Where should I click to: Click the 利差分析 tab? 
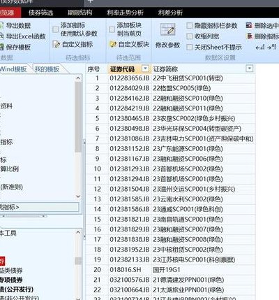170,13
